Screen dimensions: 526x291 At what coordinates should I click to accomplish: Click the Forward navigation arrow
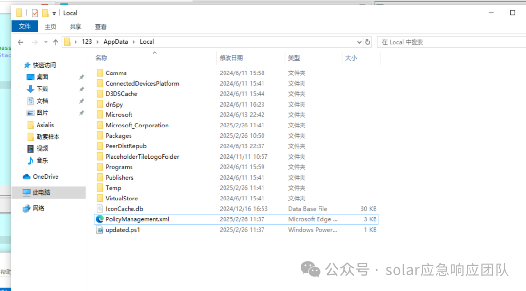[x=34, y=42]
